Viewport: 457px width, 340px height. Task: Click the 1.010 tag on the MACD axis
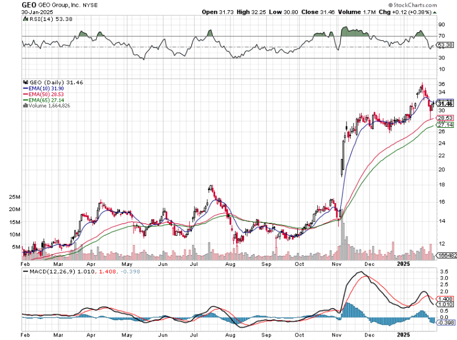tap(446, 304)
